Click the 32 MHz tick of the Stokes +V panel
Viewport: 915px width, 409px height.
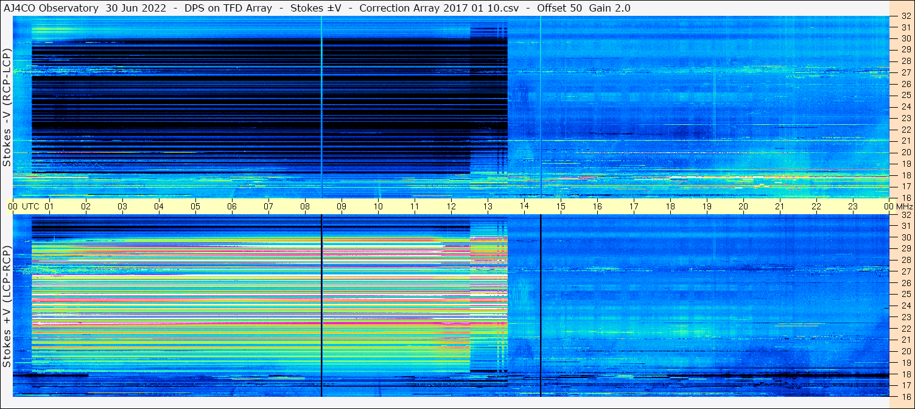click(x=905, y=215)
